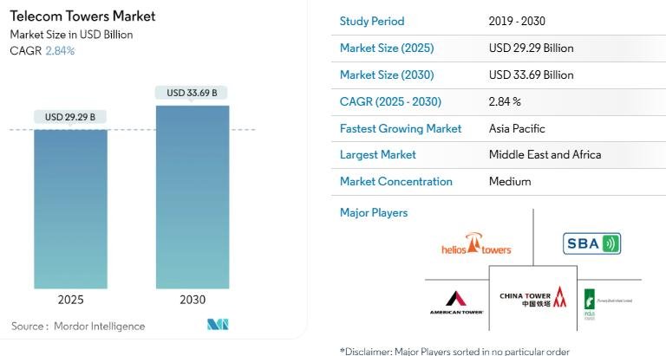Click the Telecom Towers Market title

pos(72,17)
